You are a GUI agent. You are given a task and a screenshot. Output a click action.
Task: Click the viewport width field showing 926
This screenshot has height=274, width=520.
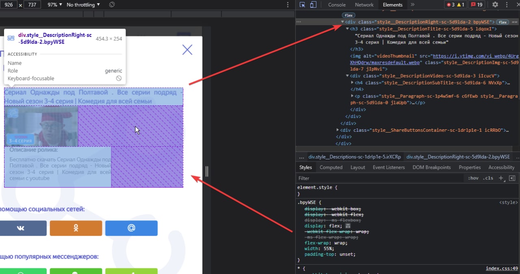point(9,5)
